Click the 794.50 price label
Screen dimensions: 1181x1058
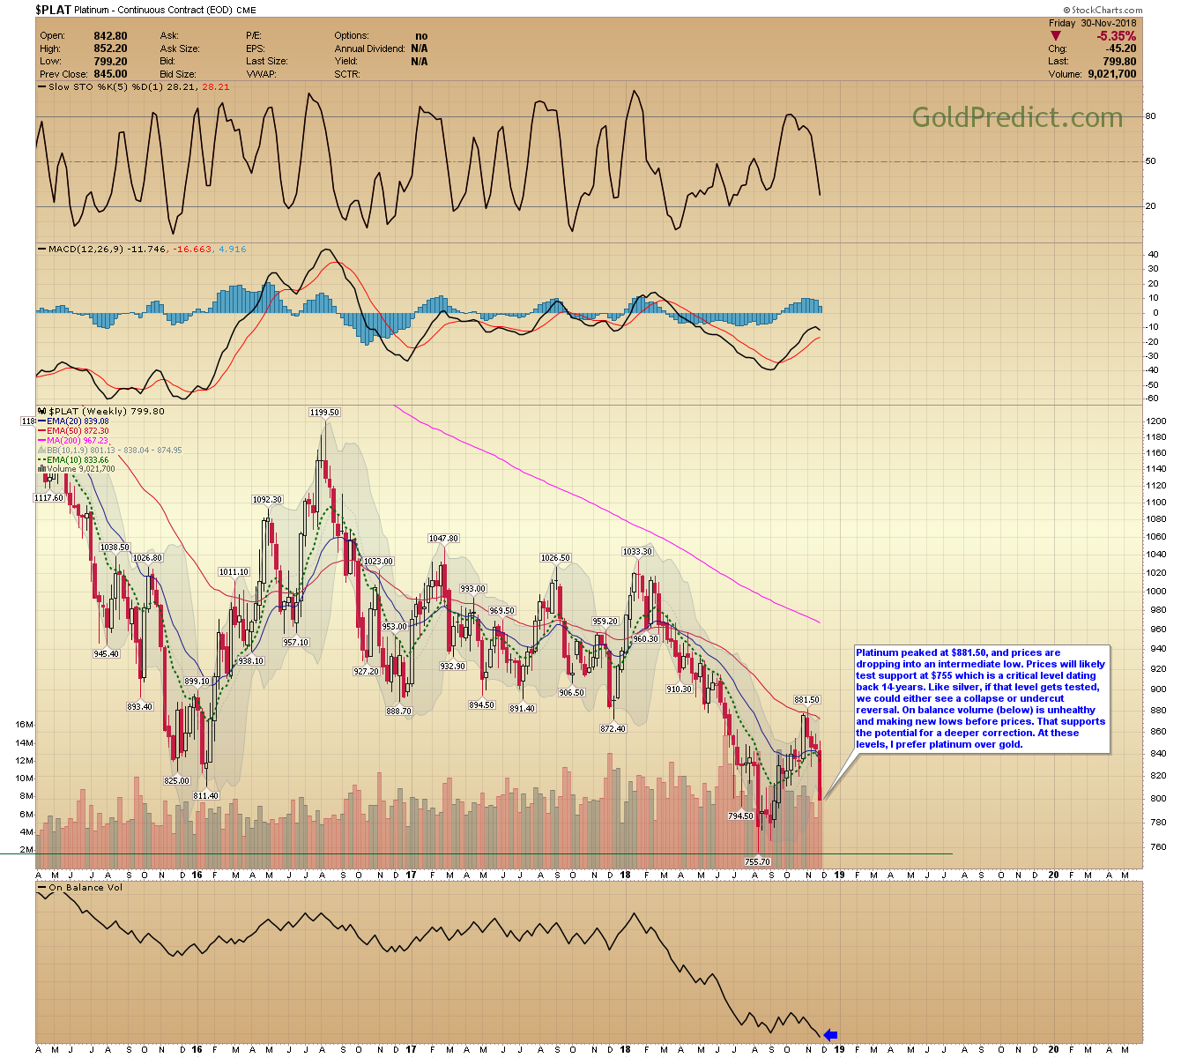740,816
